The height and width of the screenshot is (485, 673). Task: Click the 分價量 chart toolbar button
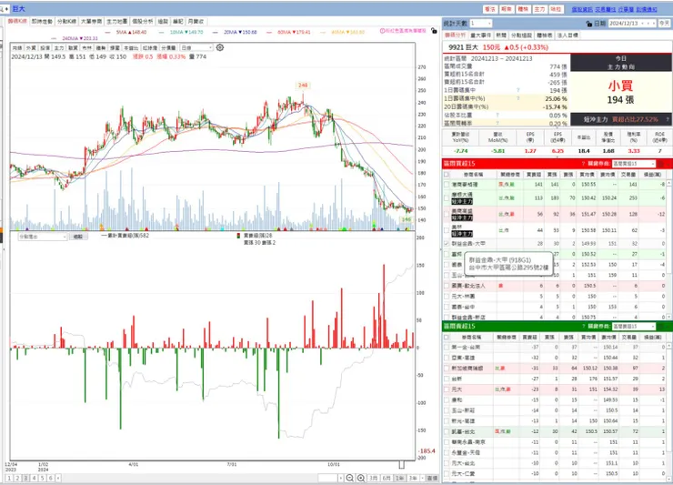(x=168, y=48)
